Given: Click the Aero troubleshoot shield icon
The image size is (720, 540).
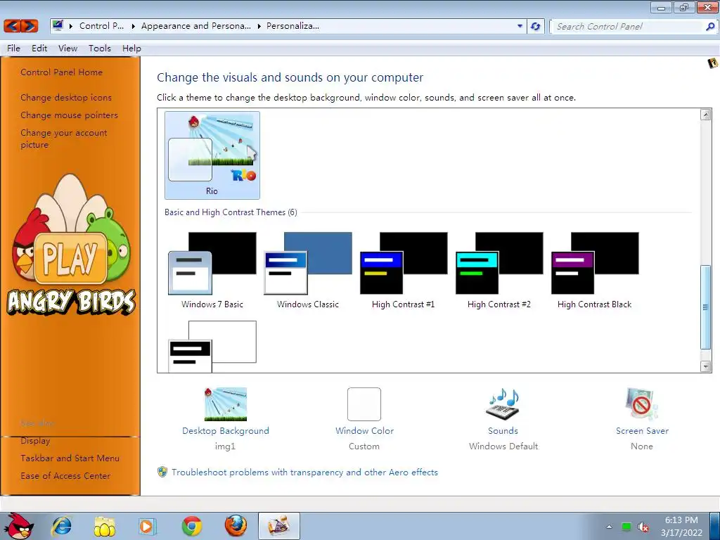Looking at the screenshot, I should pos(162,472).
